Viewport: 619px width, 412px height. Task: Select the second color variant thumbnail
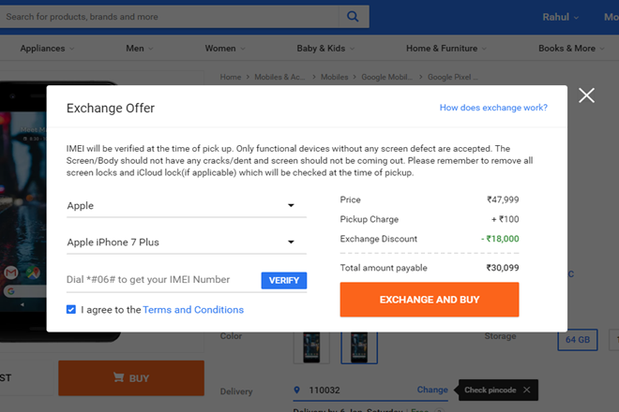[358, 346]
